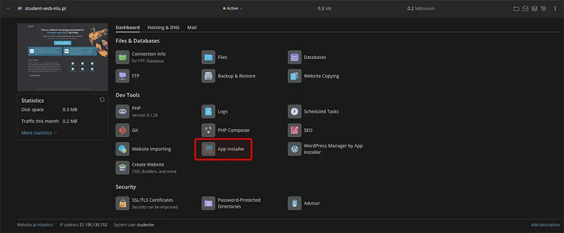The width and height of the screenshot is (564, 233).
Task: Open the Git icon
Action: coord(122,130)
